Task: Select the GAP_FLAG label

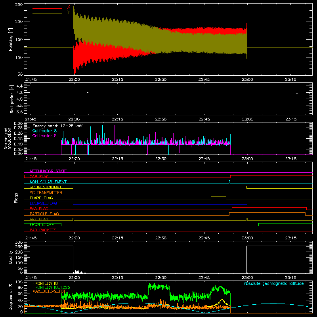Action: (39, 176)
